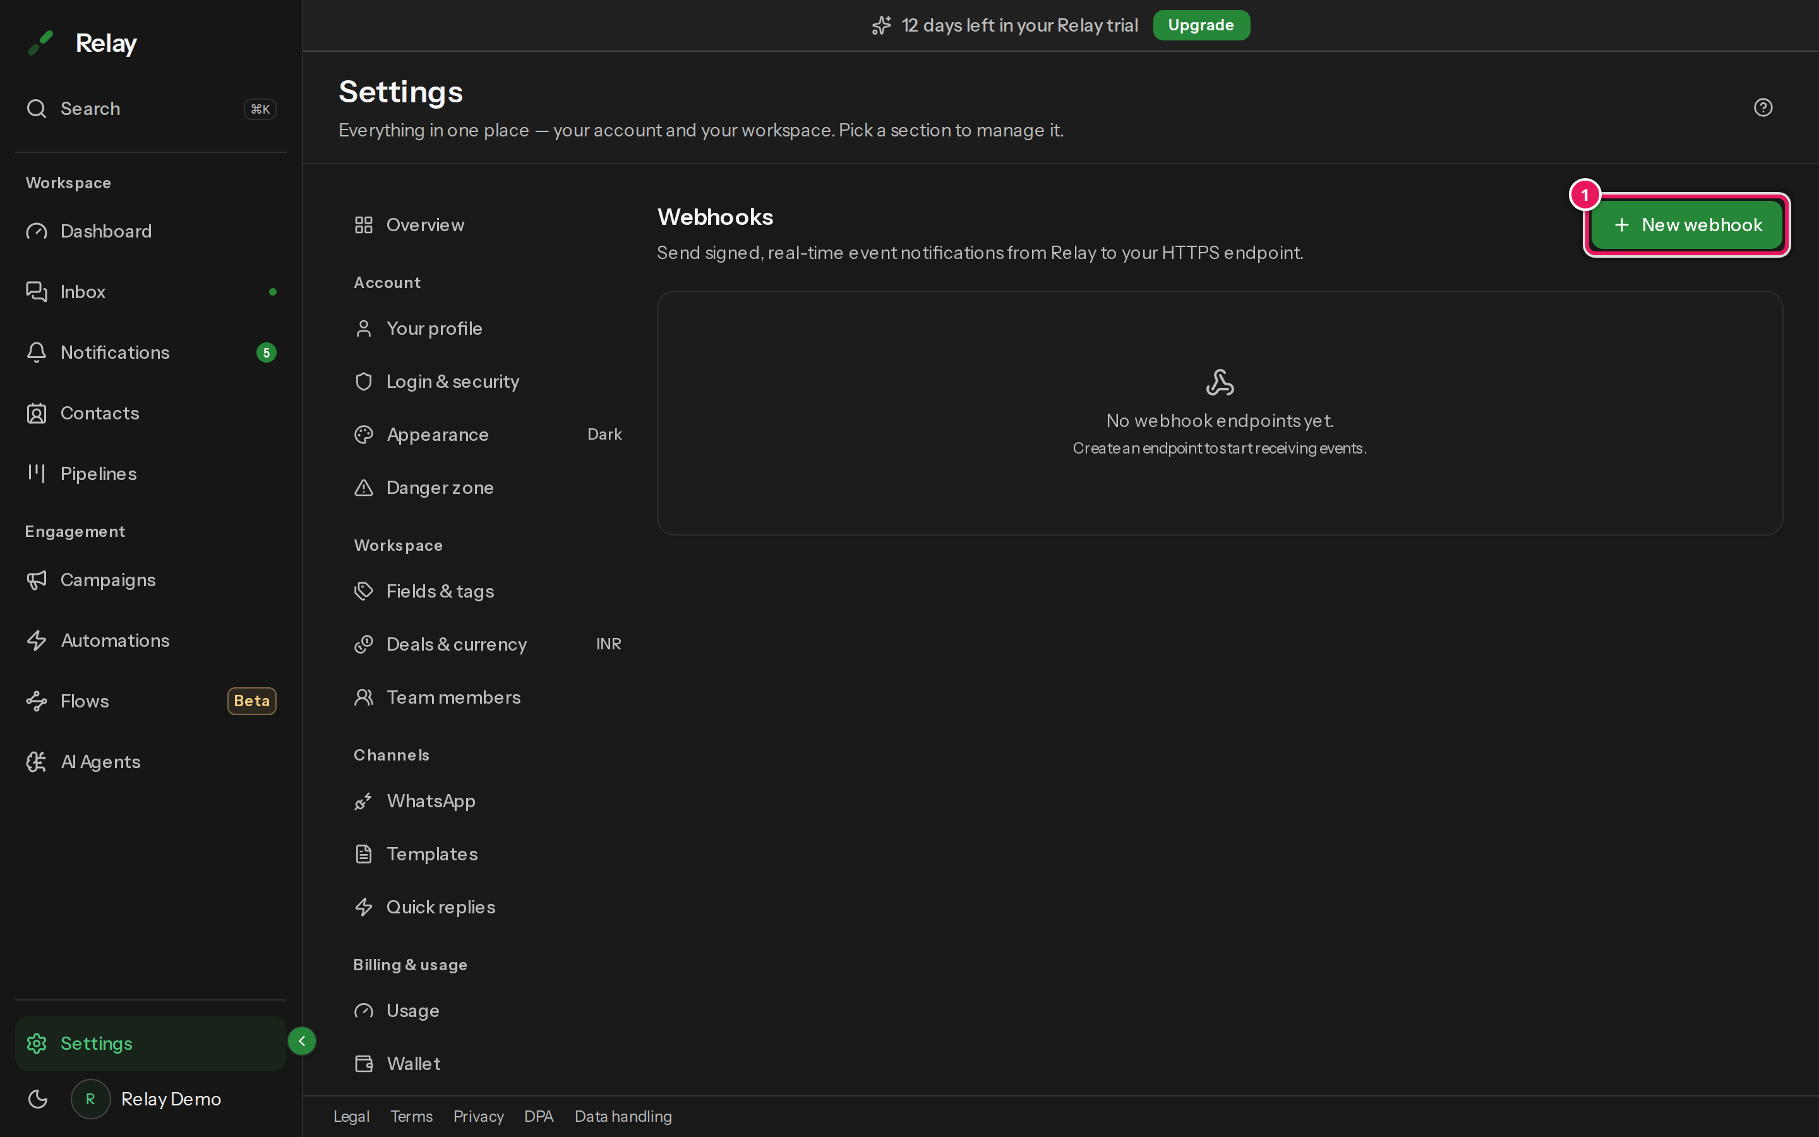The height and width of the screenshot is (1137, 1819).
Task: Click the AI Agents icon
Action: [36, 762]
